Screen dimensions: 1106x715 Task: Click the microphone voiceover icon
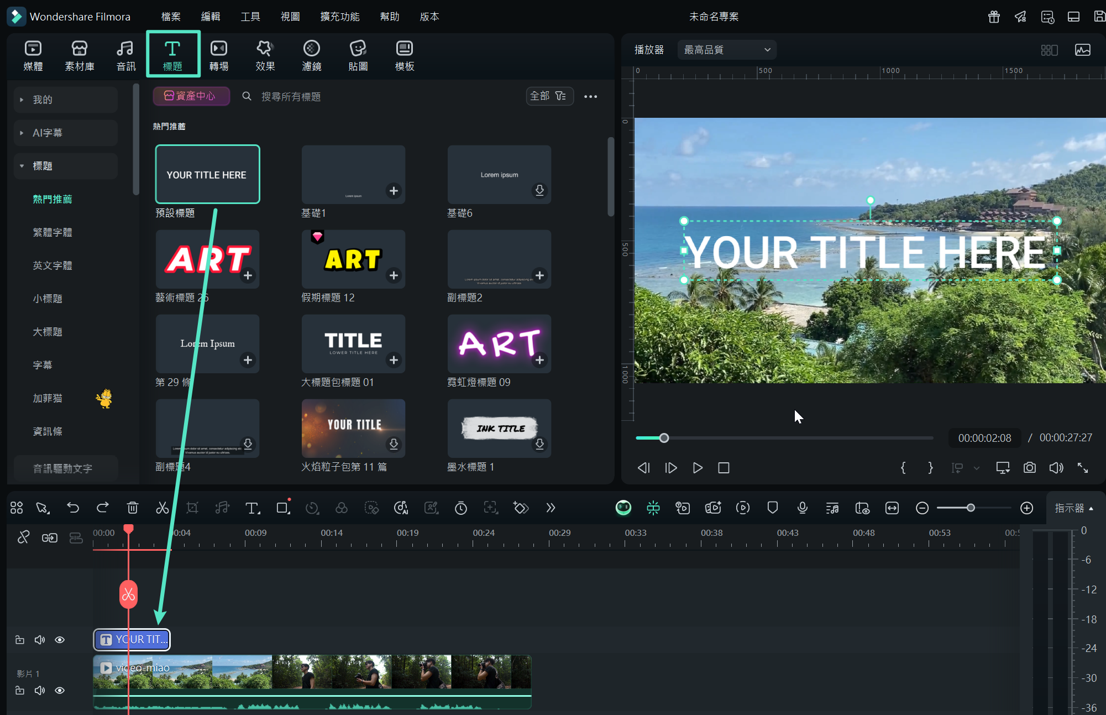pos(803,508)
